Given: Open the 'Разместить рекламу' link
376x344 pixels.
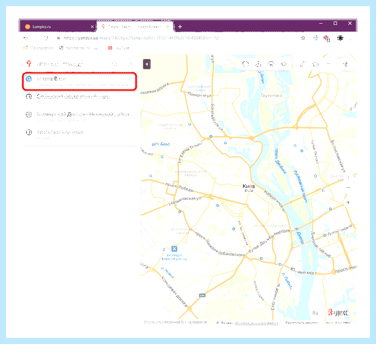Looking at the screenshot, I should (302, 323).
